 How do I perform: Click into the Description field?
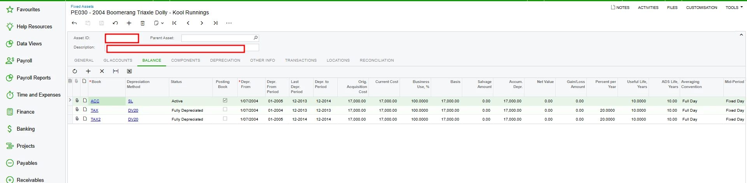coord(182,47)
